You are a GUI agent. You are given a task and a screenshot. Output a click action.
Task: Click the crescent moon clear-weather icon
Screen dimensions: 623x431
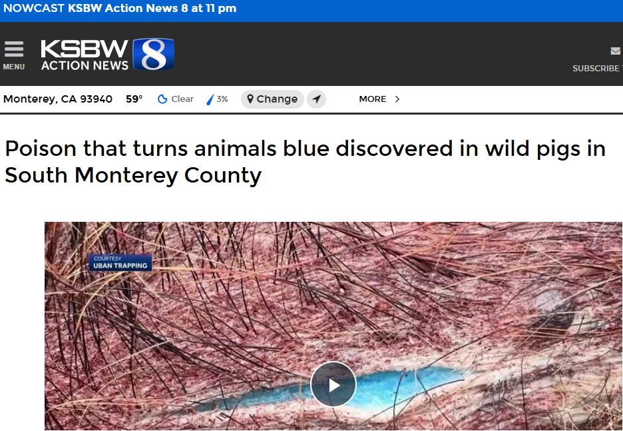point(162,99)
